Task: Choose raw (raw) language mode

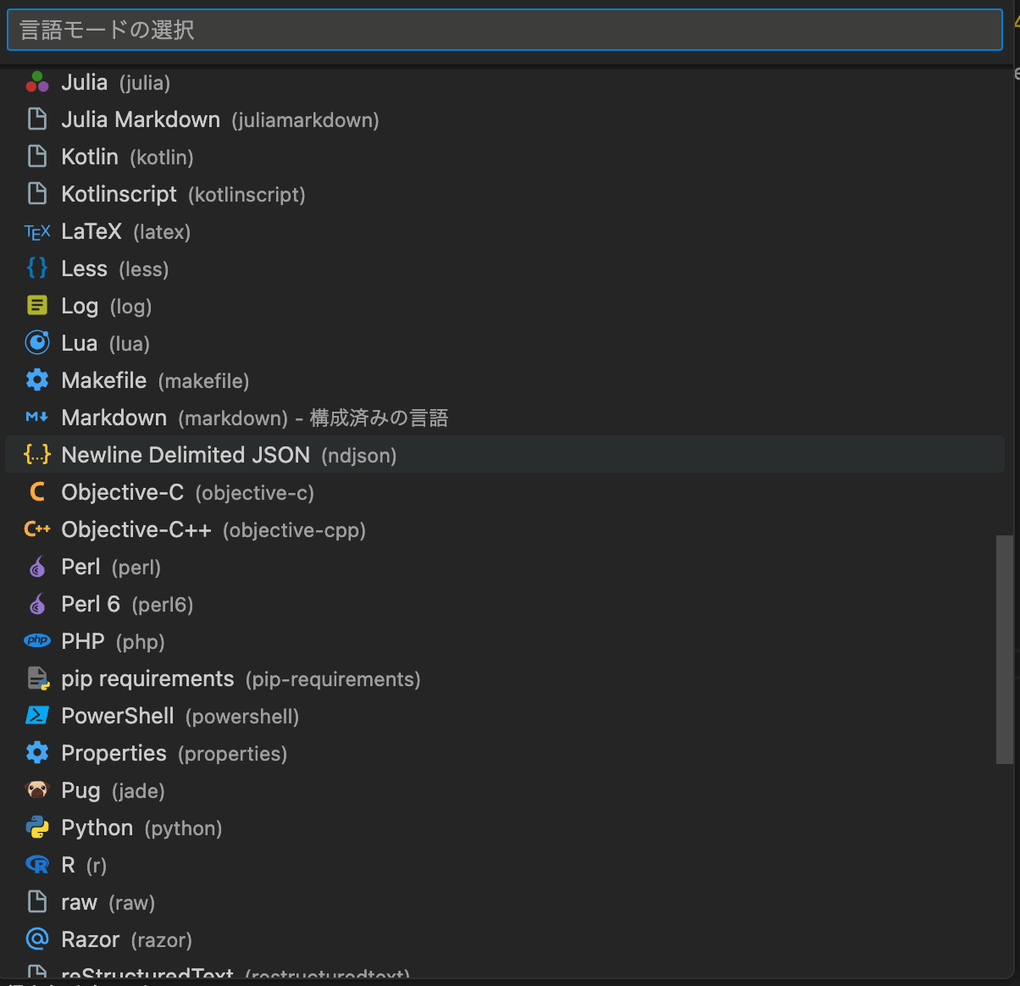Action: 505,902
